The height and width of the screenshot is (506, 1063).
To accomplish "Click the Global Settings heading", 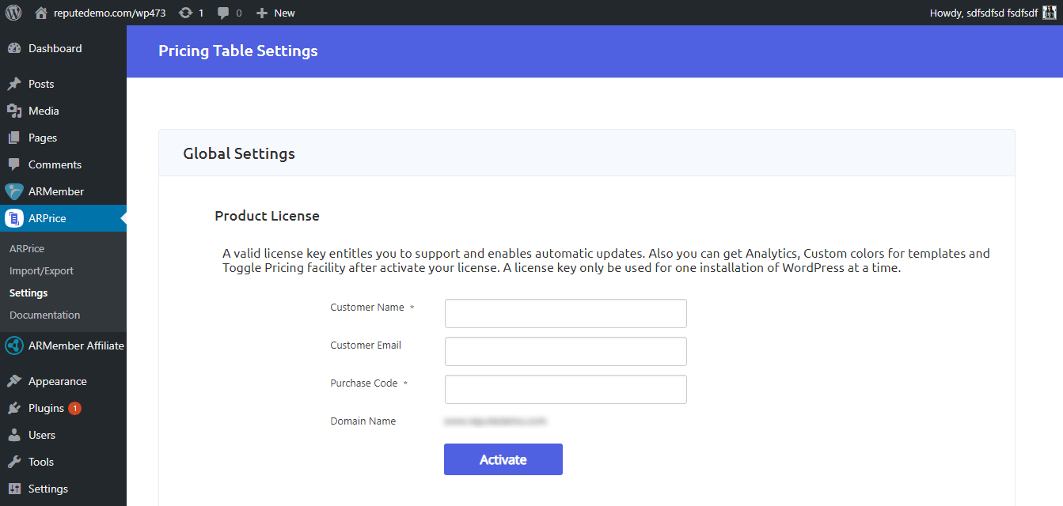I will 239,153.
